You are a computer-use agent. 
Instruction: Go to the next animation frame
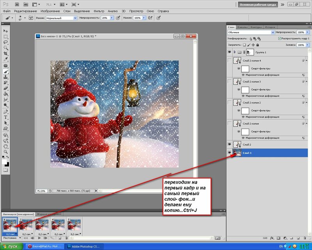[46, 238]
